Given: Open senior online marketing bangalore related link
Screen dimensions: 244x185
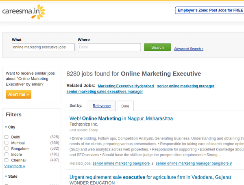Looking at the screenshot, I should point(121,163).
